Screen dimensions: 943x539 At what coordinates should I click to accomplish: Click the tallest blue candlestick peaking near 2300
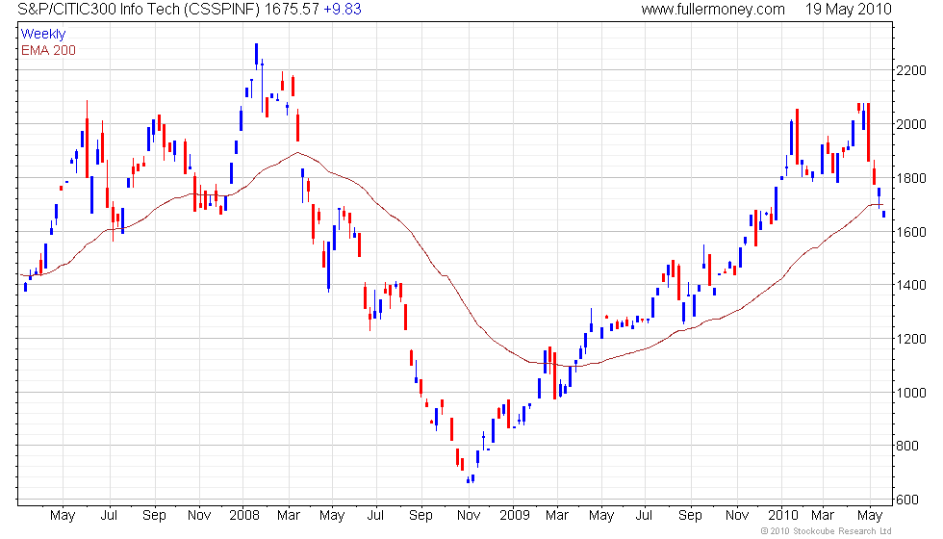[x=256, y=56]
